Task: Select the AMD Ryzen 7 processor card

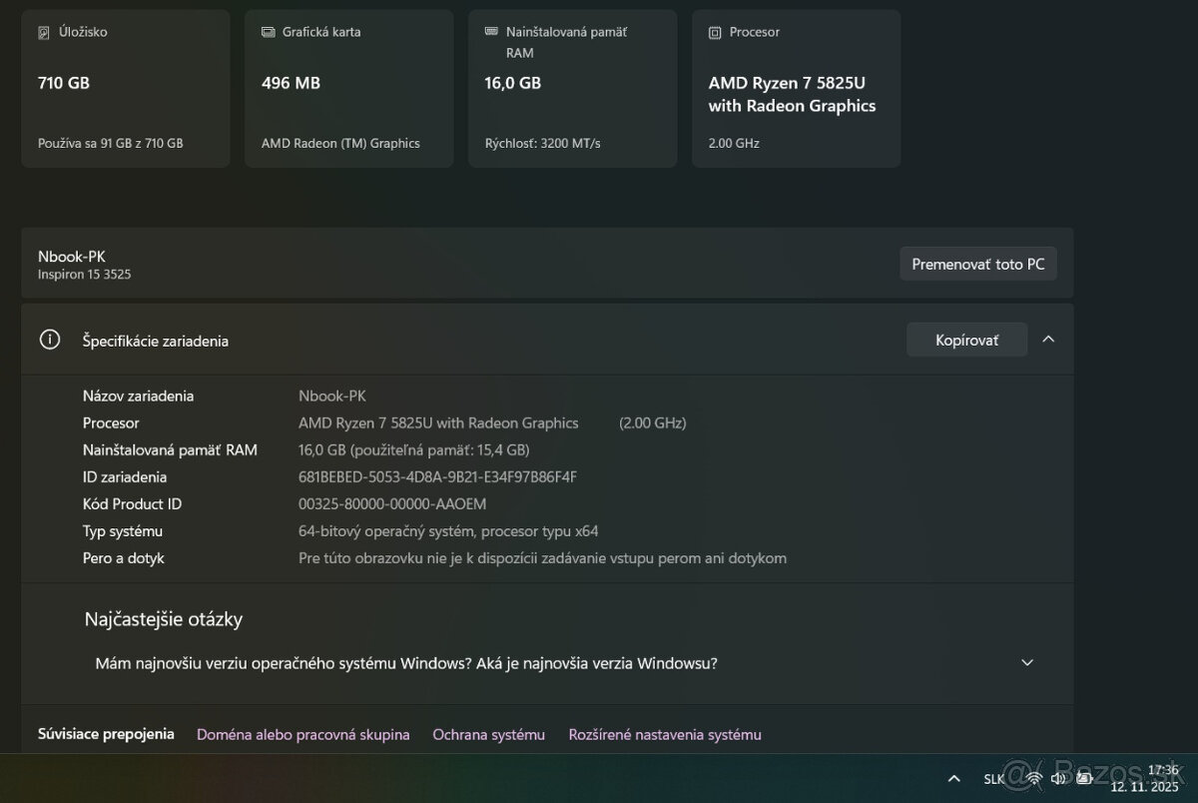Action: click(x=796, y=88)
